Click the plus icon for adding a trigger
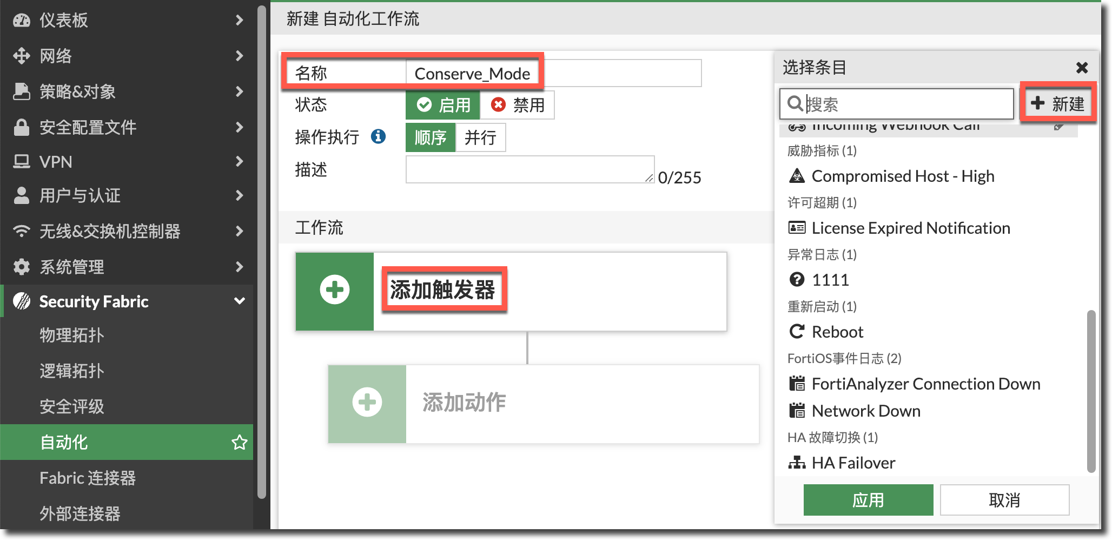Viewport: 1112px width, 540px height. 334,291
